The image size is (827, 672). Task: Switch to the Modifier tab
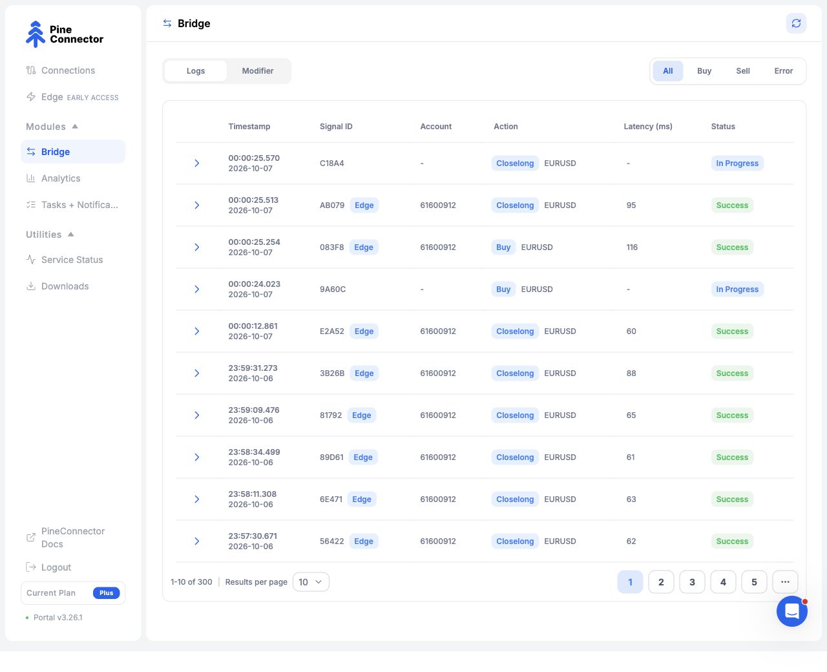point(258,71)
